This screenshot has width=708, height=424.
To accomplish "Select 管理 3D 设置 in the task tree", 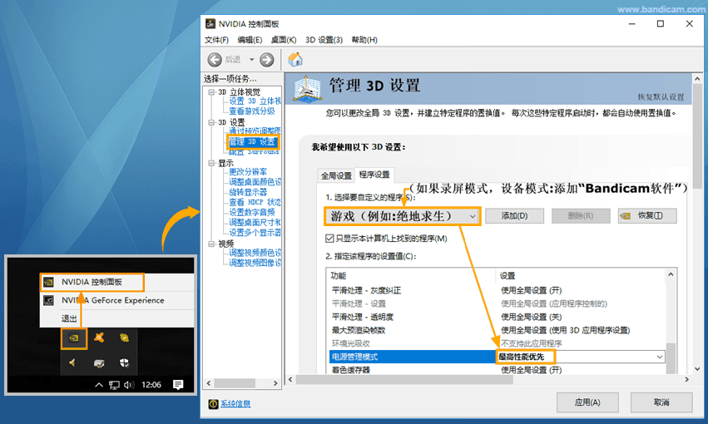I will click(x=252, y=141).
